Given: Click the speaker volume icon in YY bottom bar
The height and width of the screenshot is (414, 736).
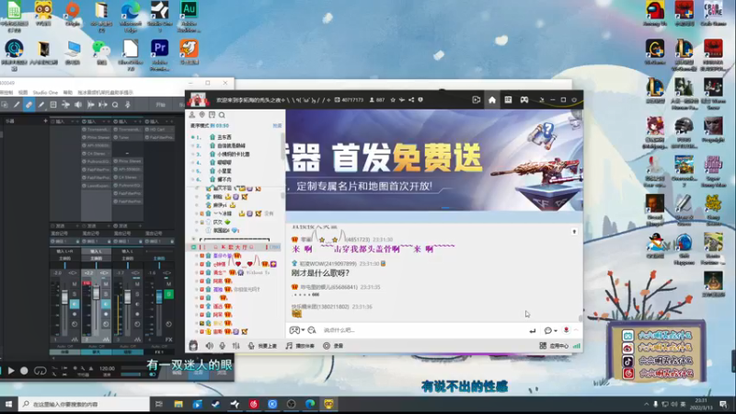Looking at the screenshot, I should tap(210, 346).
